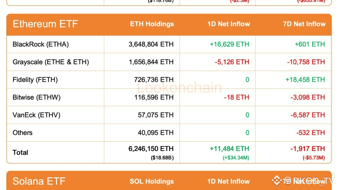Click the Total row label

pyautogui.click(x=20, y=152)
